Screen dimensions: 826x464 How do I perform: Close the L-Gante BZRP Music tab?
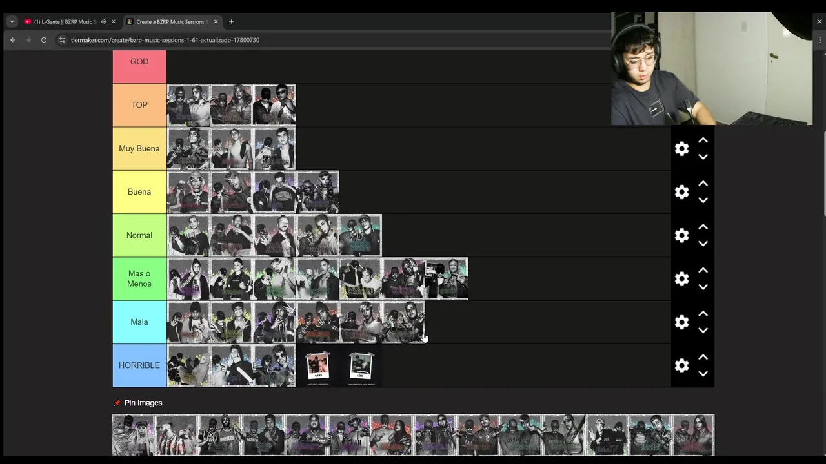click(x=114, y=22)
